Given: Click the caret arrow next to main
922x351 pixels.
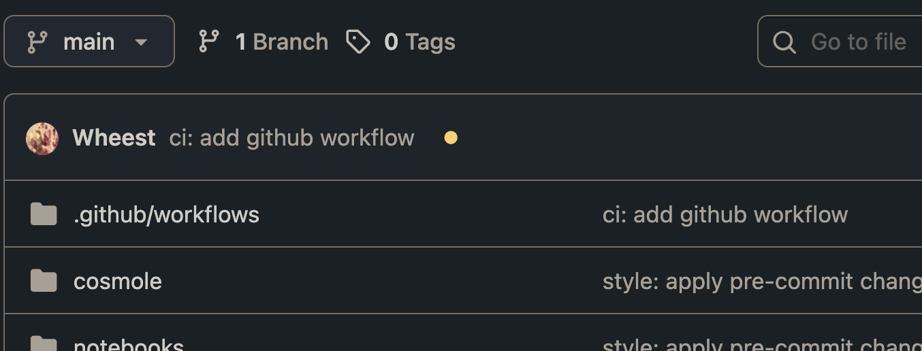Looking at the screenshot, I should coord(141,42).
